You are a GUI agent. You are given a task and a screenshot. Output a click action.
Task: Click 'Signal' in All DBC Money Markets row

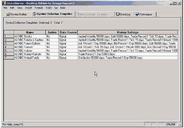68,54
